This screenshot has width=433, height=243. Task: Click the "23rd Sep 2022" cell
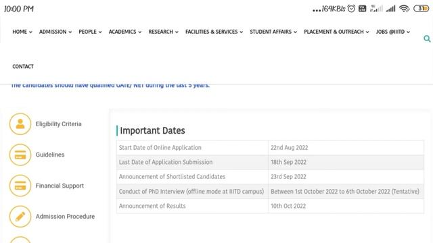click(346, 177)
